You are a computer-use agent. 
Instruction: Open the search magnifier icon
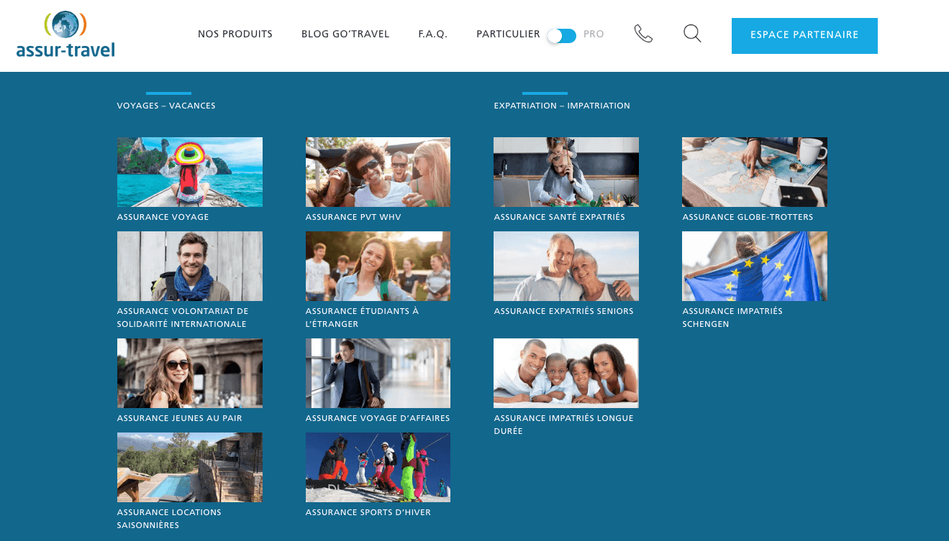[691, 33]
